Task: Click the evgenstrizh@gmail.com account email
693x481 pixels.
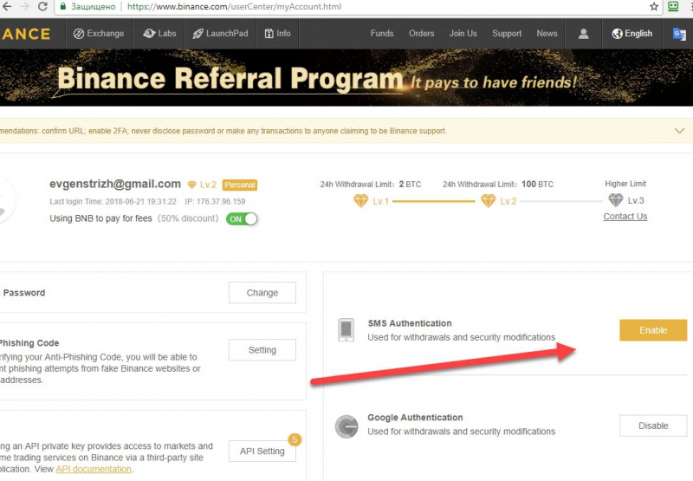Action: coord(115,184)
